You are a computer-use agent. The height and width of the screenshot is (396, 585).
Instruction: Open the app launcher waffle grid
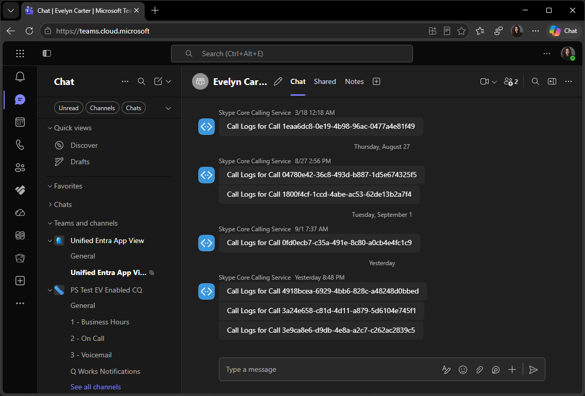pyautogui.click(x=20, y=54)
